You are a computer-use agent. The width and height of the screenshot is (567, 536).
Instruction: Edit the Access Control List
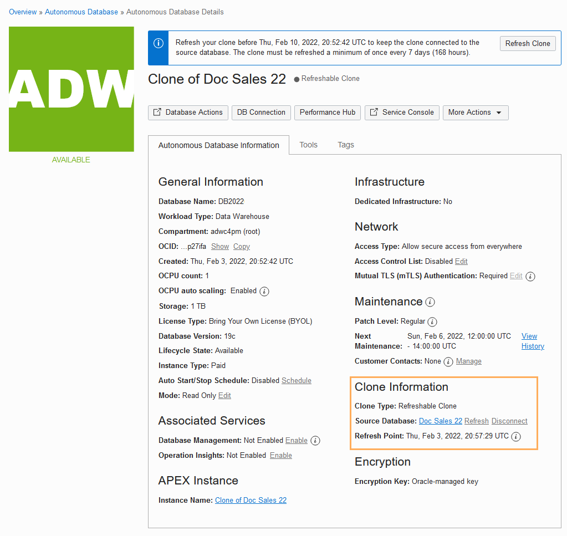point(461,261)
